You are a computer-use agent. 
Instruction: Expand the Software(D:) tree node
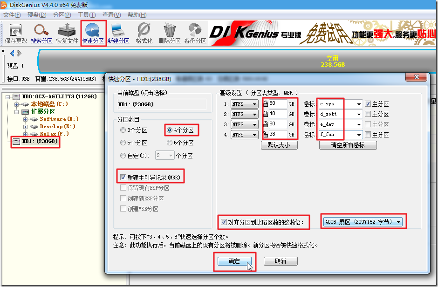click(25, 119)
